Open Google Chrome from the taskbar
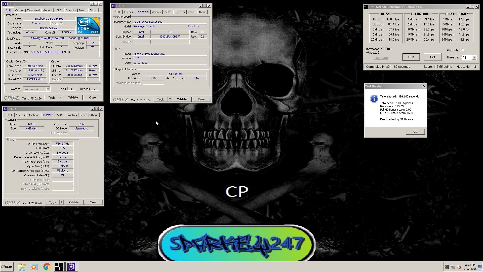 tap(47, 267)
